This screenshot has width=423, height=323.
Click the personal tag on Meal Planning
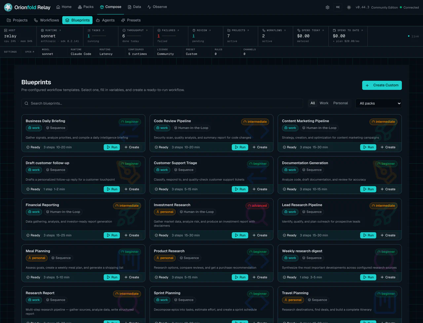pos(37,258)
